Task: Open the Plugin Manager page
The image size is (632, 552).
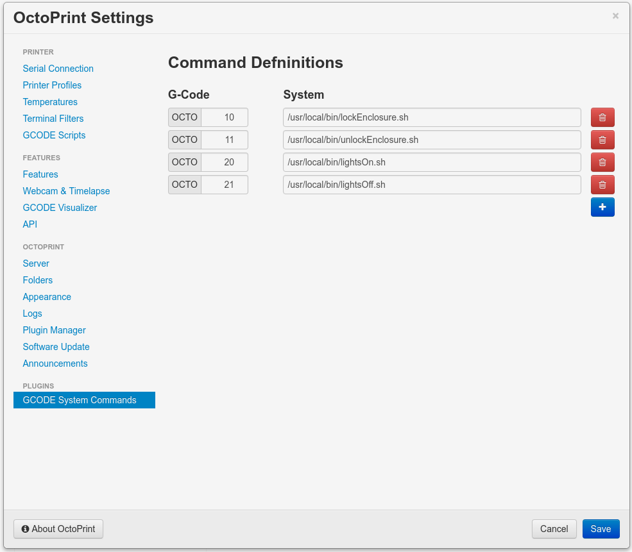Action: coord(54,330)
